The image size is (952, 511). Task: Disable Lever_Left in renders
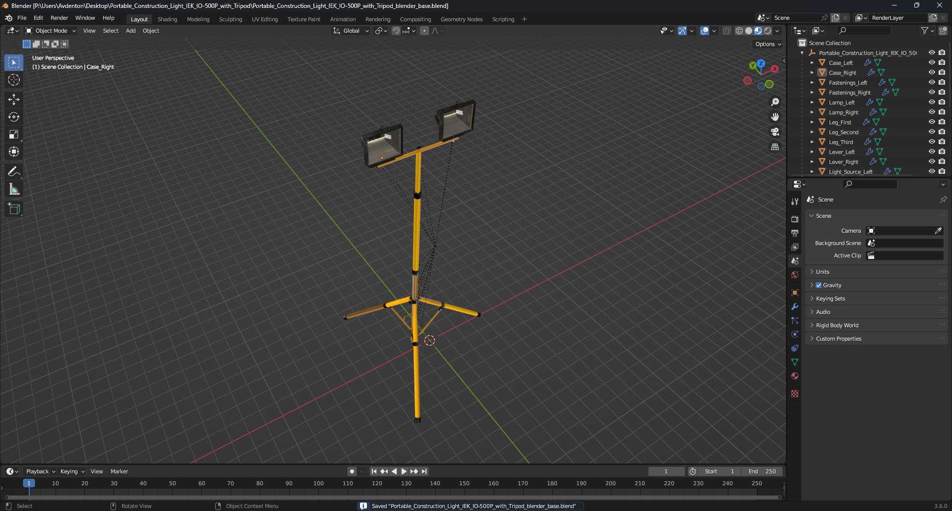[x=942, y=152]
